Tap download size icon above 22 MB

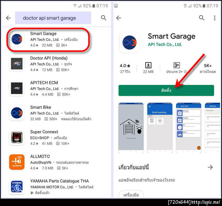148,65
